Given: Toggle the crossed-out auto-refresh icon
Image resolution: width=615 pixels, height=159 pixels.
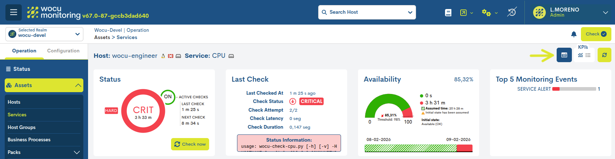Looking at the screenshot, I should (x=512, y=12).
